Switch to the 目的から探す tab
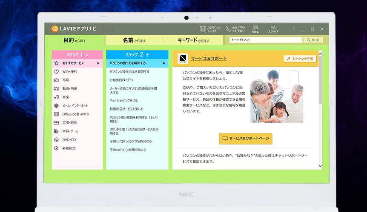Viewport: 367px width, 212px height. coord(75,40)
